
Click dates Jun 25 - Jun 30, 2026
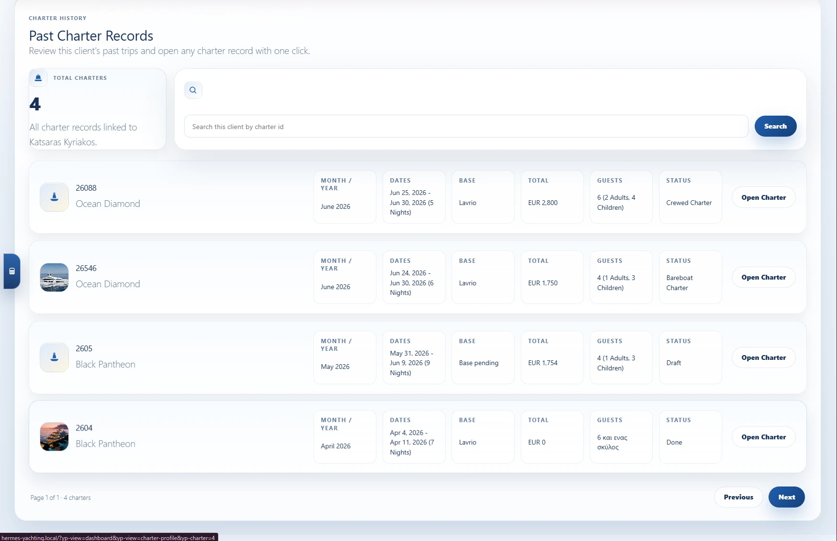coord(412,203)
